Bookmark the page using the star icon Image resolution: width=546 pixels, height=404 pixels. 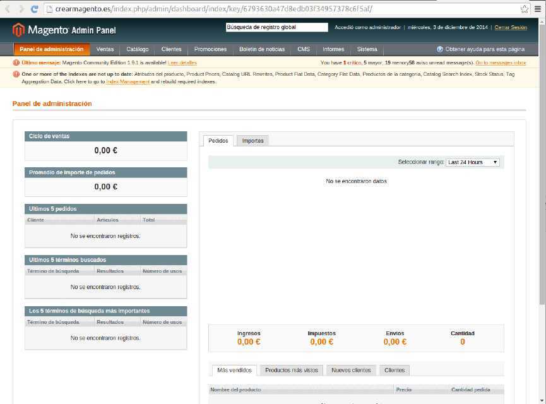(x=523, y=9)
